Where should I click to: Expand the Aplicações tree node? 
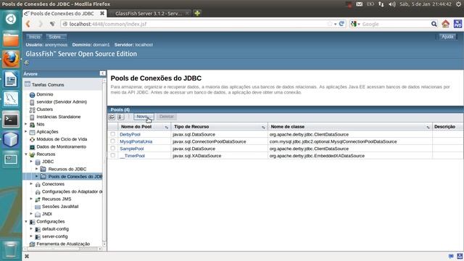point(26,131)
